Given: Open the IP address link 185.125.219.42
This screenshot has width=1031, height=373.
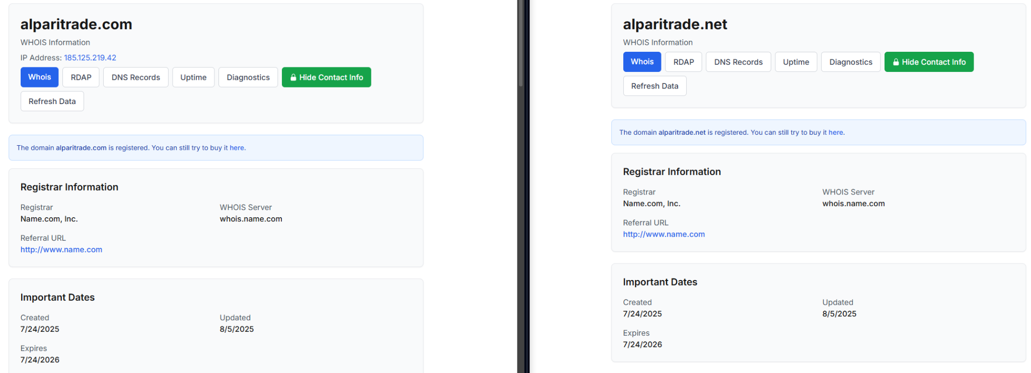Looking at the screenshot, I should (x=90, y=58).
